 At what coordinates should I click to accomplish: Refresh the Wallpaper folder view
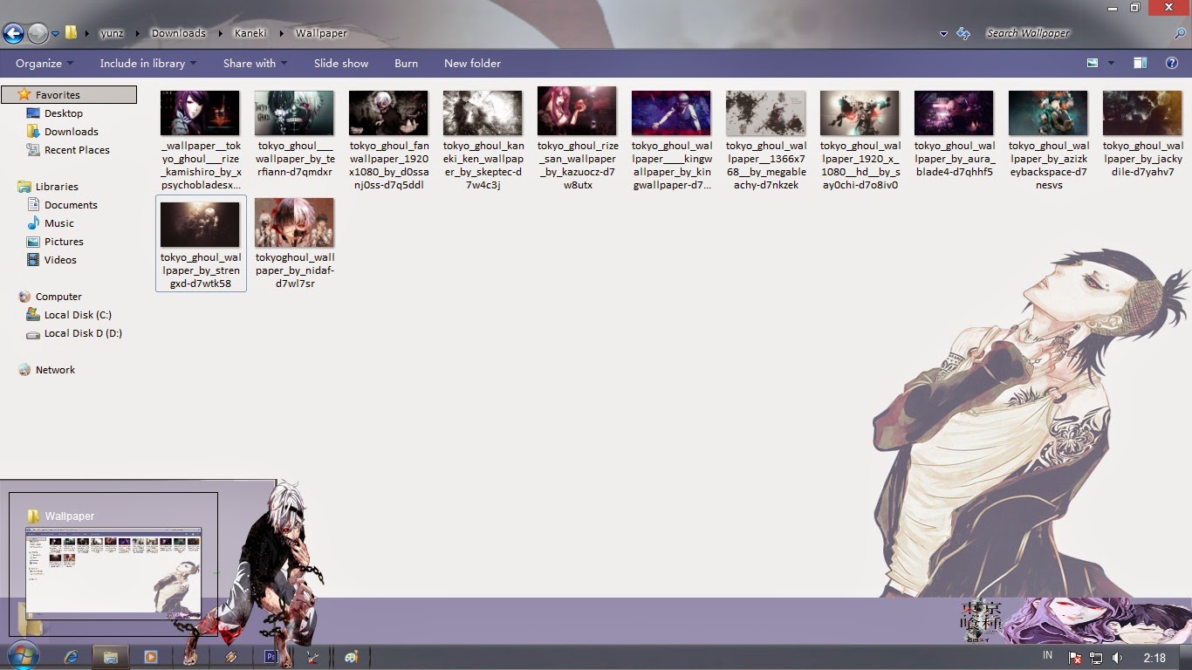coord(963,33)
